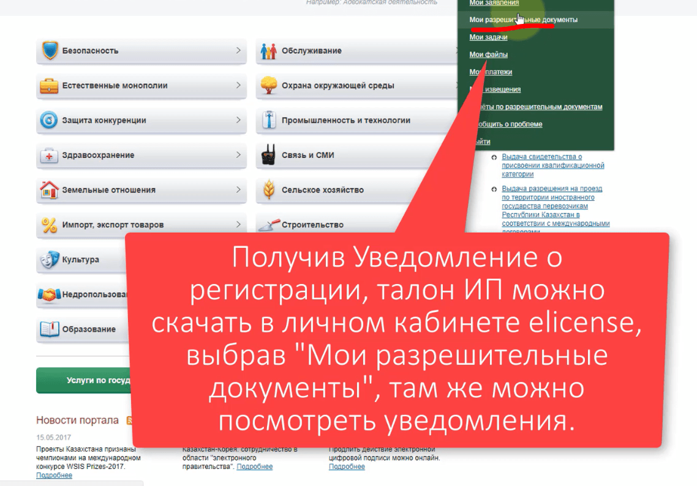Click the walkie-talkie icon for Связь и СМИ
This screenshot has width=697, height=486.
tap(268, 155)
